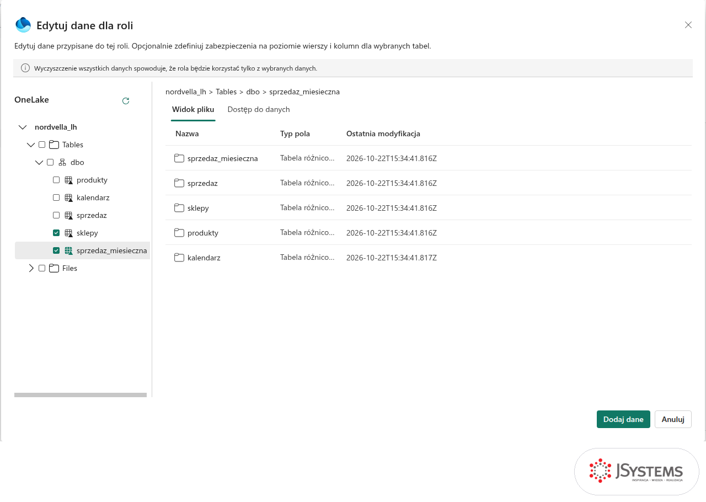Check the kalendarz table checkbox

tap(56, 197)
